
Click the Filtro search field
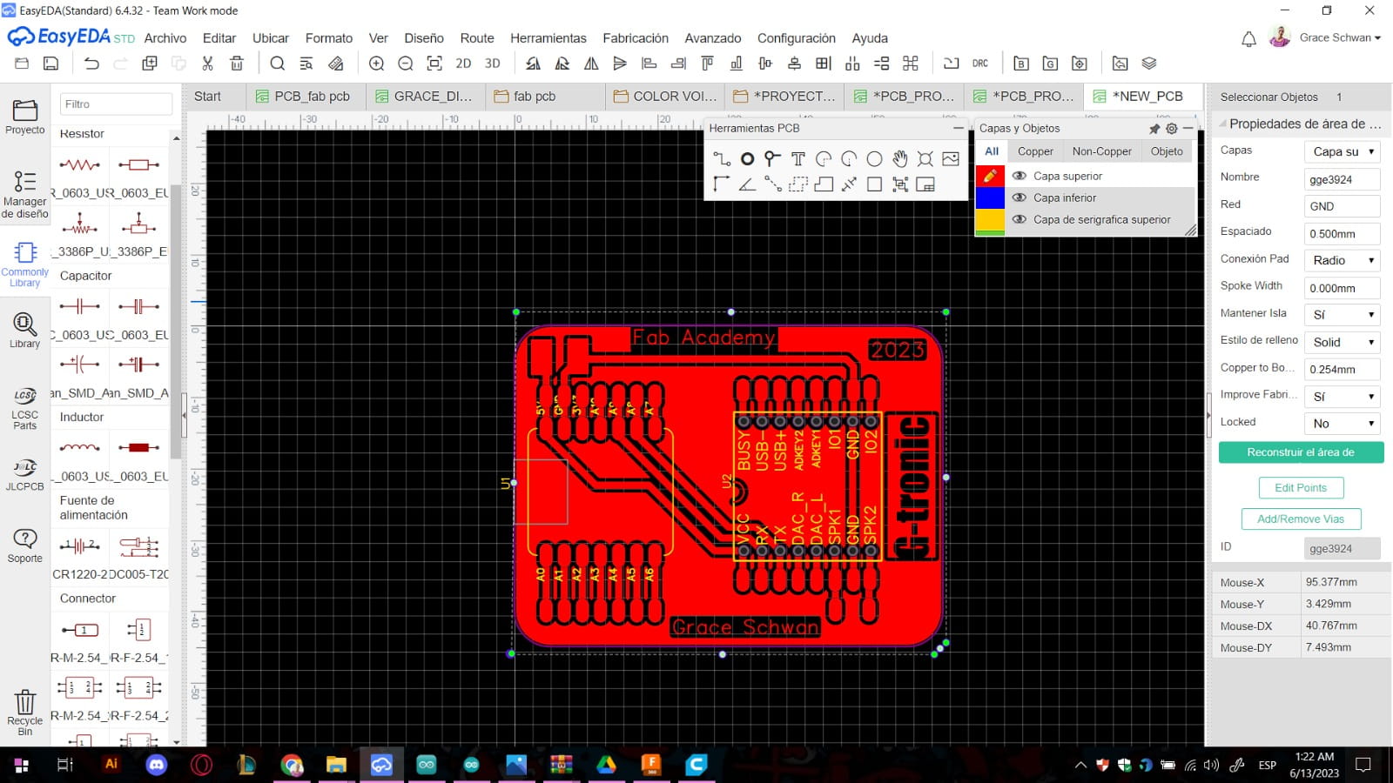(x=116, y=104)
